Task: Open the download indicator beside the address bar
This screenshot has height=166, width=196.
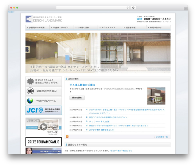Action: (x=133, y=7)
